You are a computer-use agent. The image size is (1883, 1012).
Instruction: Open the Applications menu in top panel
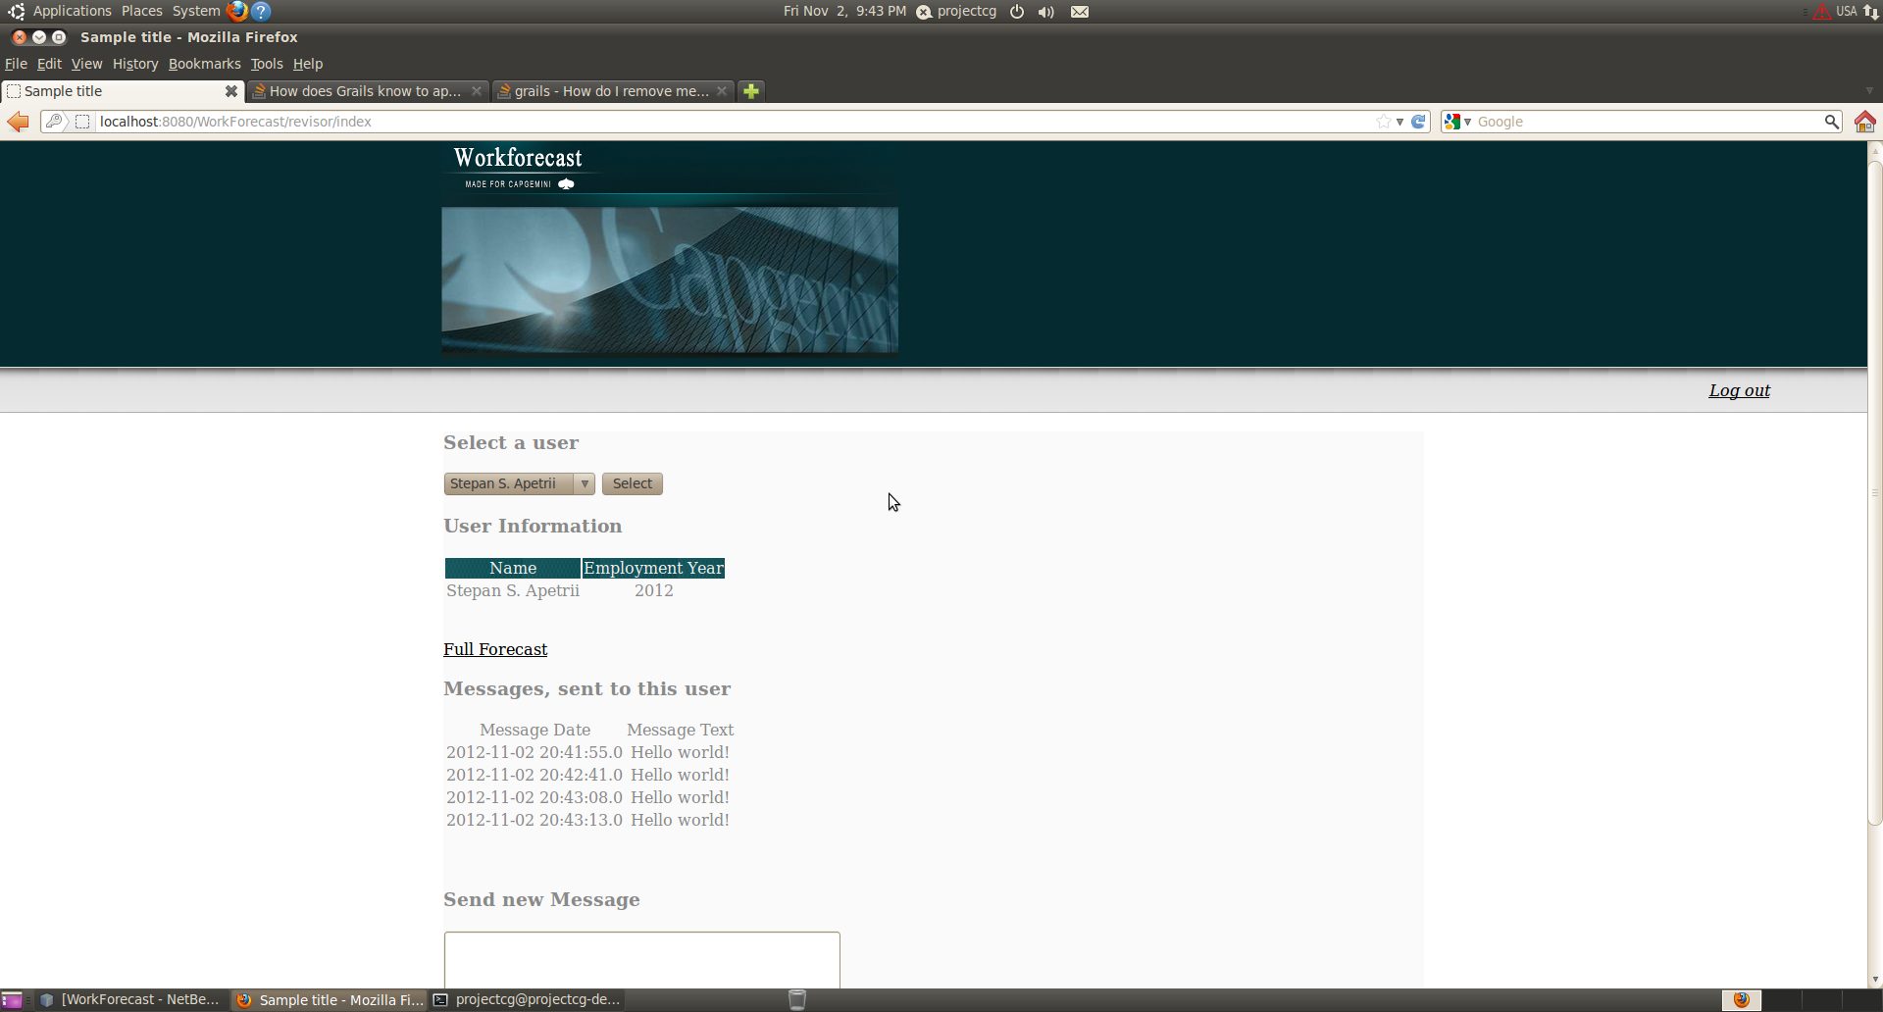[x=72, y=11]
